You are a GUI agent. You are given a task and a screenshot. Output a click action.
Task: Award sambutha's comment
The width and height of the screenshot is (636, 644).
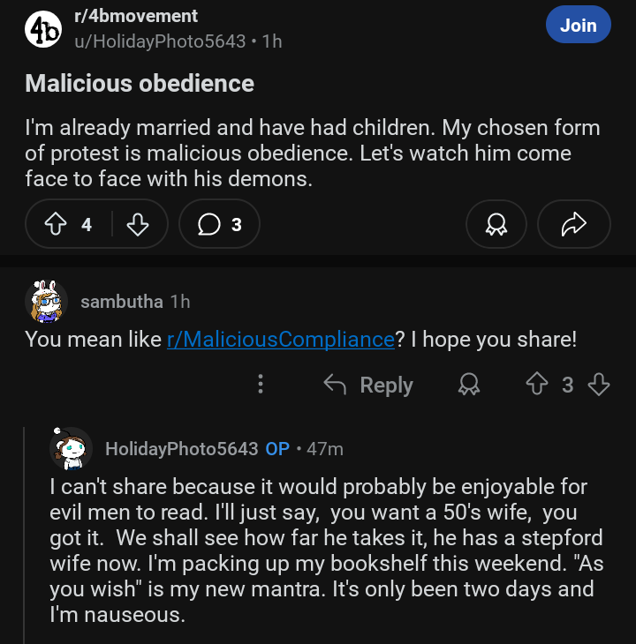click(469, 385)
